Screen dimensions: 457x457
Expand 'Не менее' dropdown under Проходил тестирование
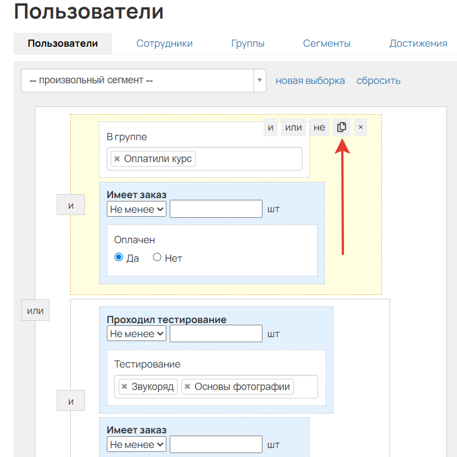137,334
